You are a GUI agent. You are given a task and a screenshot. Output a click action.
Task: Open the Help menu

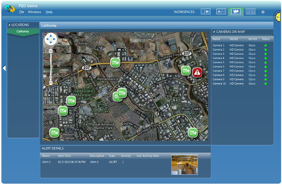click(x=49, y=12)
